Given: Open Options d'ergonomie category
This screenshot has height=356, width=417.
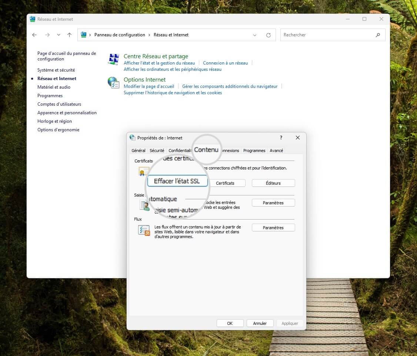Looking at the screenshot, I should pos(58,130).
